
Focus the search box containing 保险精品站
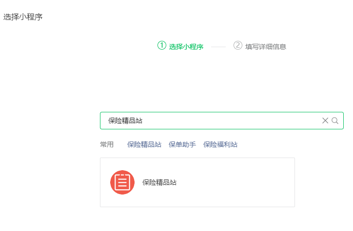(x=221, y=121)
